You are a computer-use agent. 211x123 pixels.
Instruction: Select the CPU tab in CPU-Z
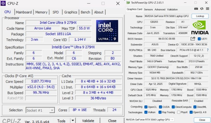coord(8,12)
